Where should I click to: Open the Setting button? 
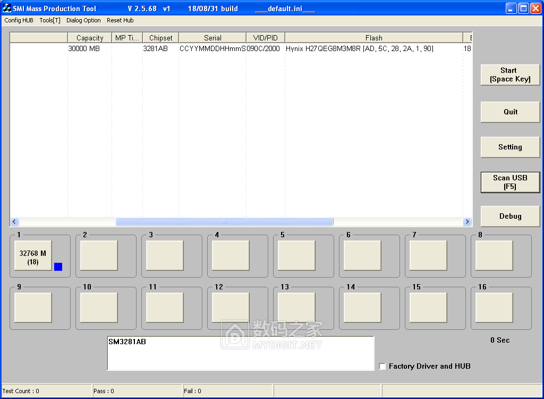pyautogui.click(x=510, y=147)
